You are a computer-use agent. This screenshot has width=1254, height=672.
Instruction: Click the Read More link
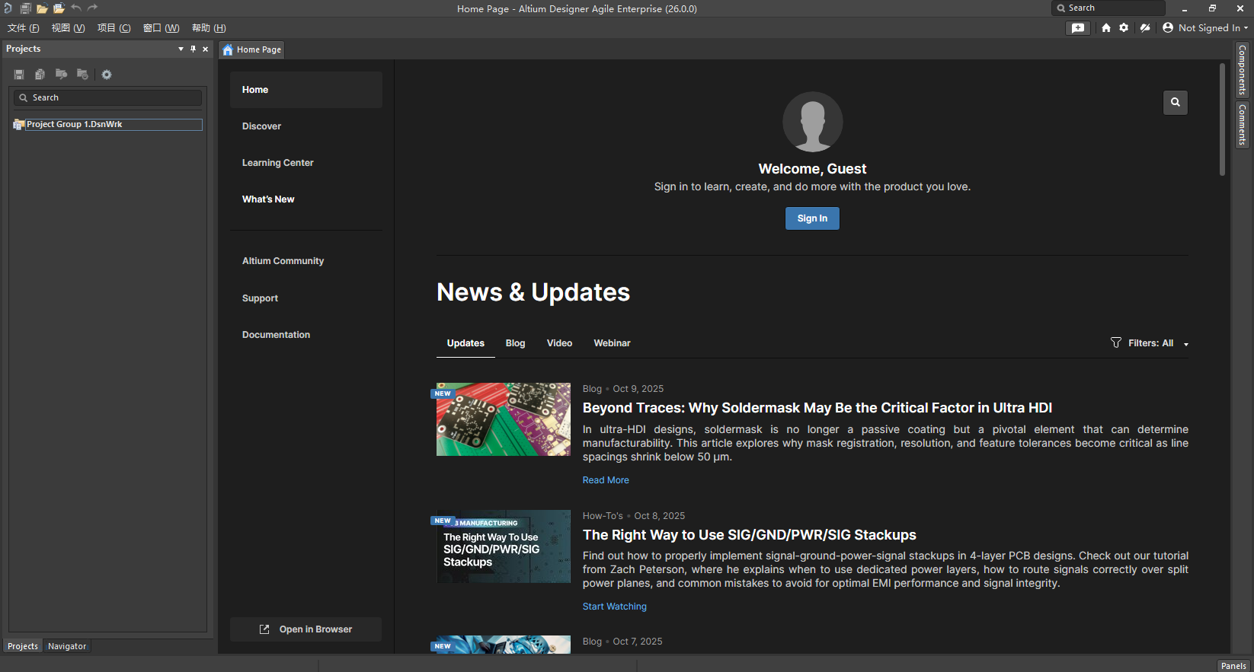tap(606, 480)
